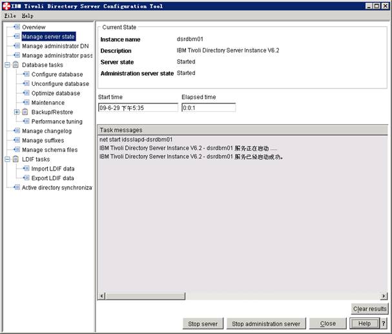The image size is (392, 334).
Task: Click the Configure database icon
Action: pyautogui.click(x=26, y=74)
